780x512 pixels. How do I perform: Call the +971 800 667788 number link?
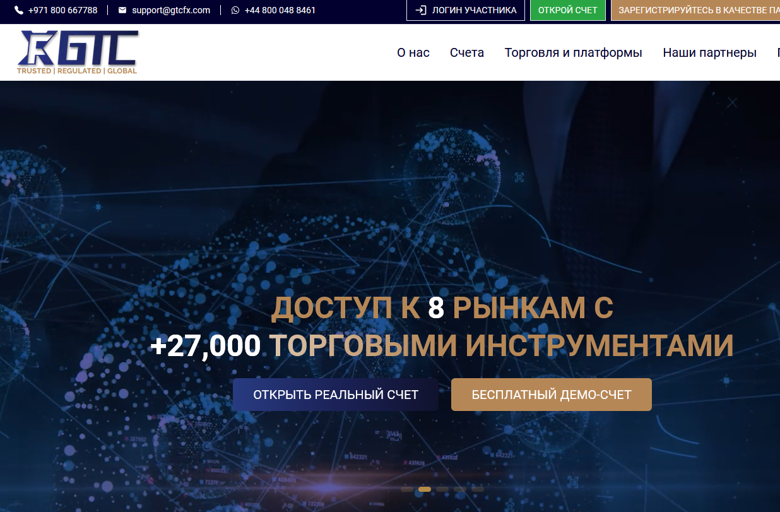[x=62, y=10]
